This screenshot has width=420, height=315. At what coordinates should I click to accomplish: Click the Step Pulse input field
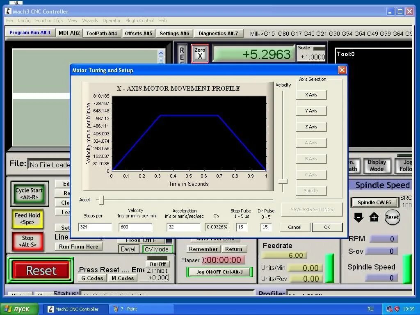tap(242, 227)
